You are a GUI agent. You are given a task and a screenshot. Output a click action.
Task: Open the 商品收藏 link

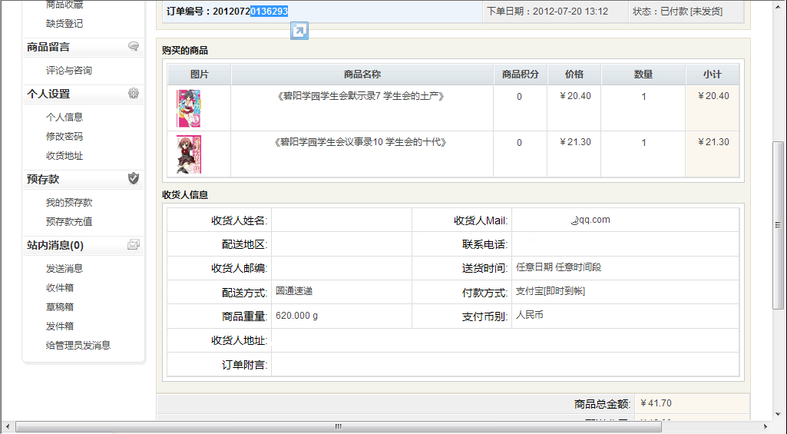coord(64,5)
